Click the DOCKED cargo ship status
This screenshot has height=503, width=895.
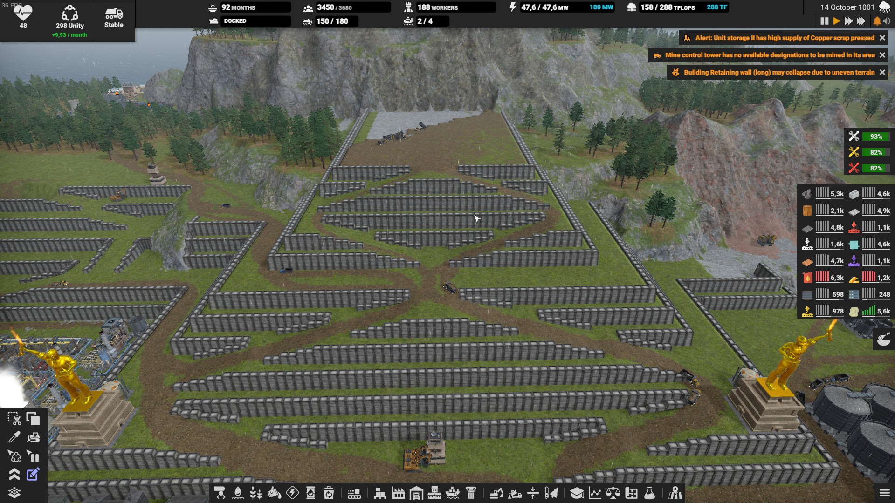[249, 21]
